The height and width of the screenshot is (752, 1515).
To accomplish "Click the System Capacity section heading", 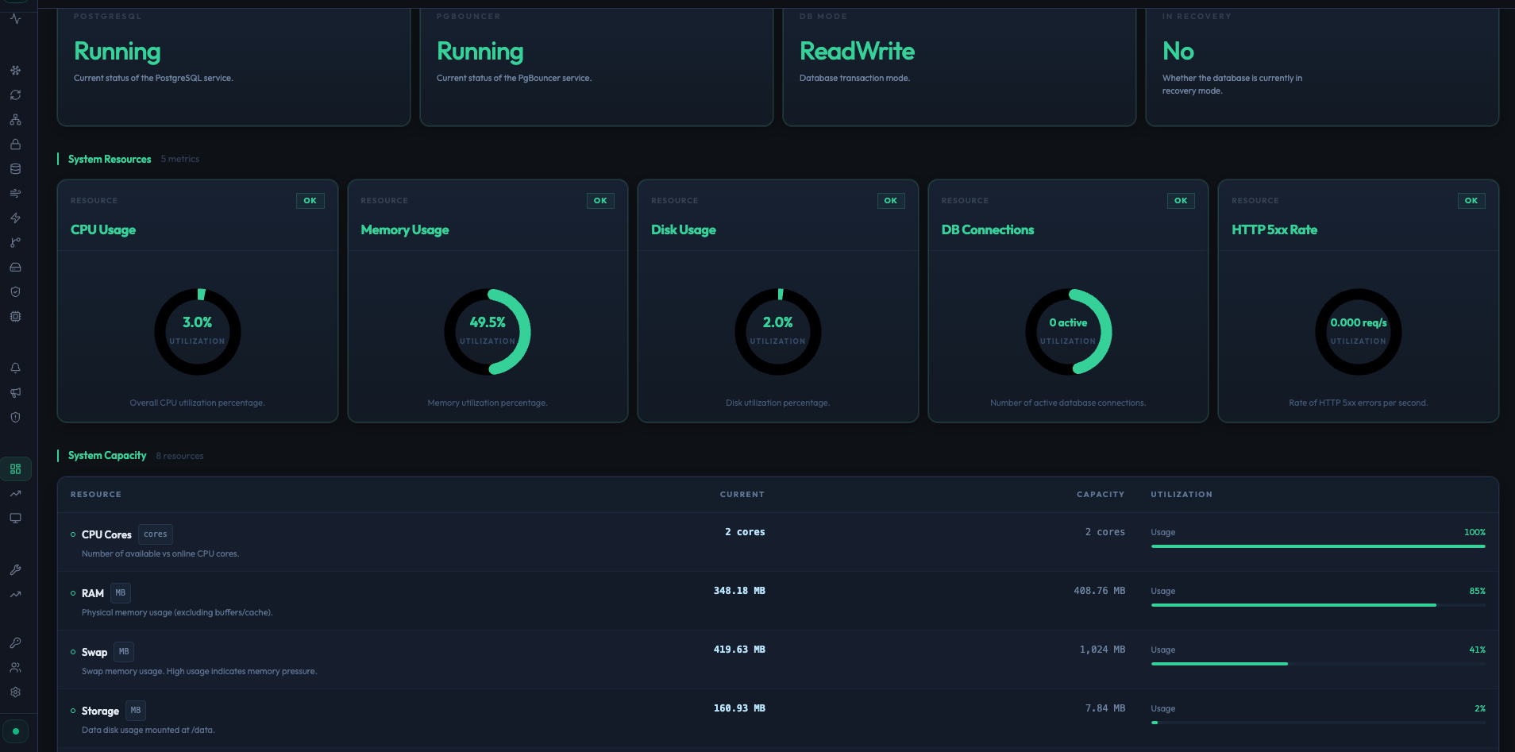I will click(107, 456).
